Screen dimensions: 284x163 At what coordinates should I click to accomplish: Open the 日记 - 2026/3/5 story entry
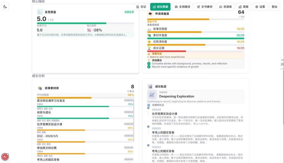[x=47, y=136]
